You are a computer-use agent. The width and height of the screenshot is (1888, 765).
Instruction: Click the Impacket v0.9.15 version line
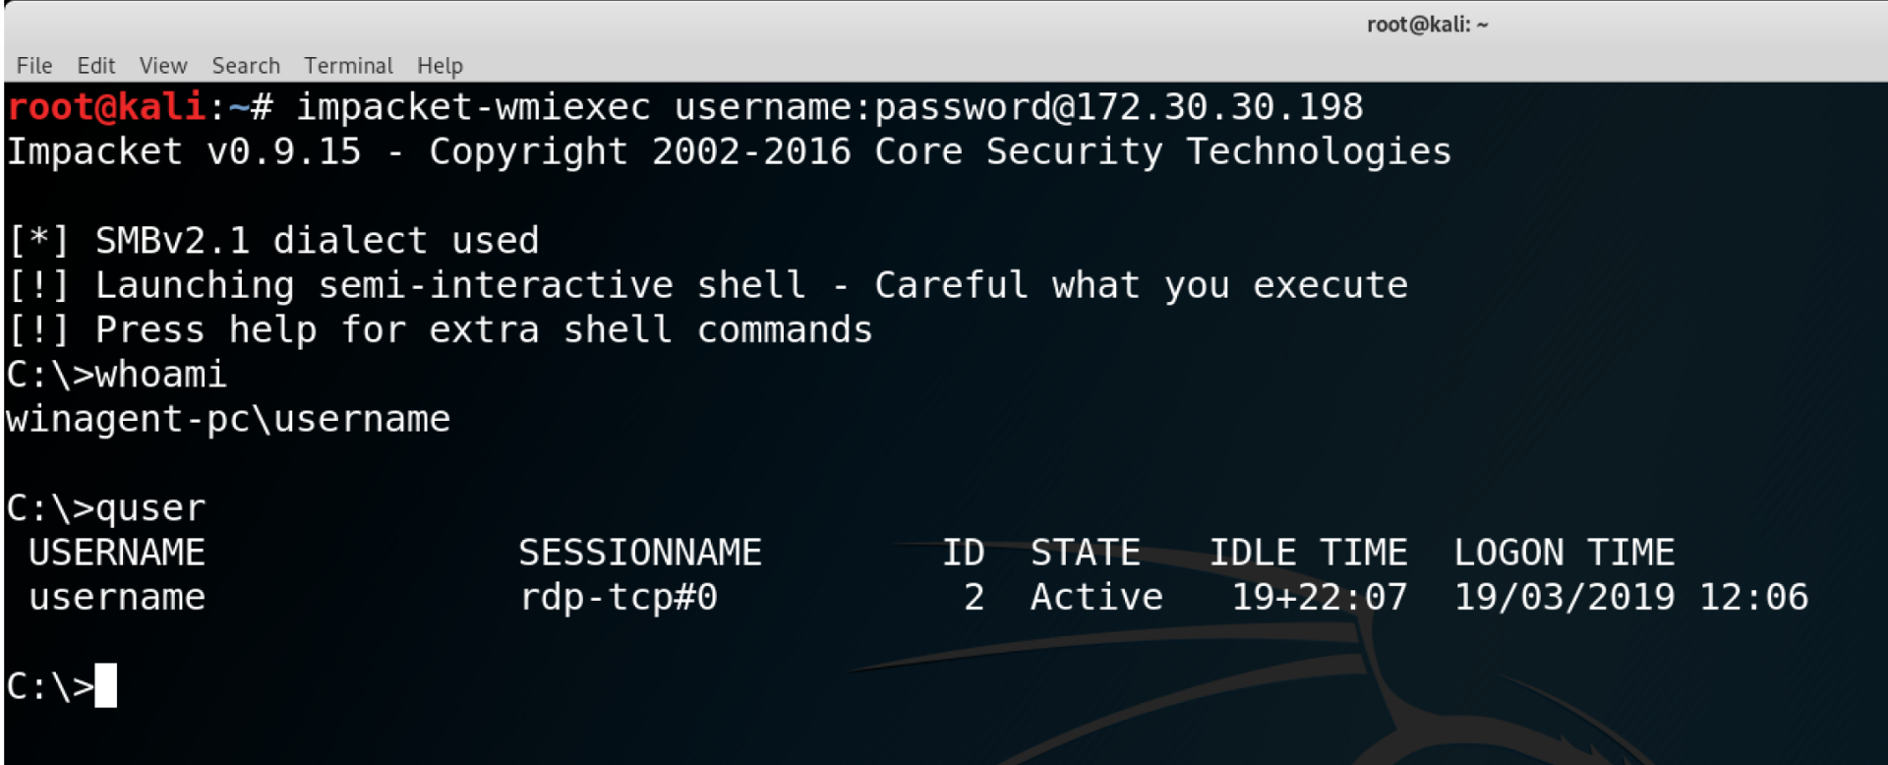click(x=184, y=151)
